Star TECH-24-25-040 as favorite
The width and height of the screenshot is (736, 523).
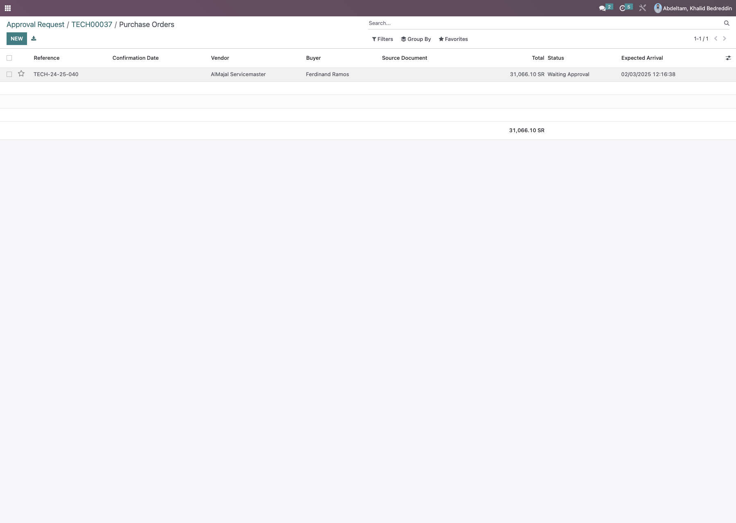tap(21, 74)
